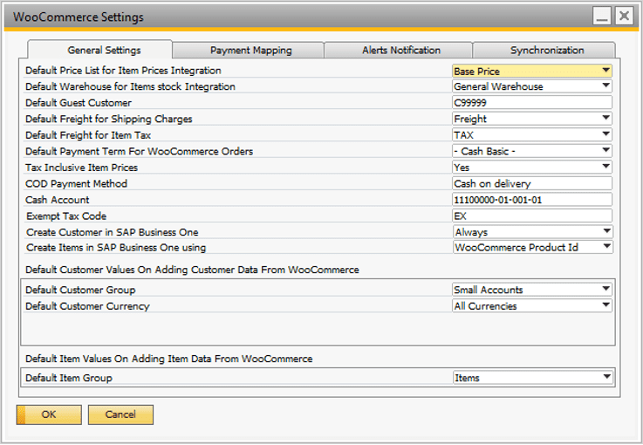Screen dimensions: 643x445
Task: Confirm settings with the OK button
Action: pyautogui.click(x=49, y=414)
